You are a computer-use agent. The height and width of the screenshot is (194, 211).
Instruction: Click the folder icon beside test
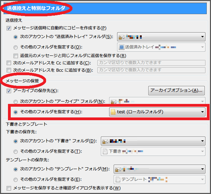[113, 112]
